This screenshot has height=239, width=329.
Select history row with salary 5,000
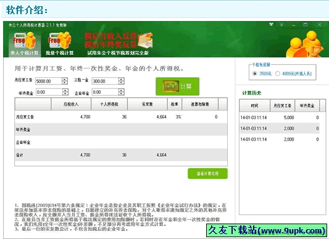(x=280, y=117)
